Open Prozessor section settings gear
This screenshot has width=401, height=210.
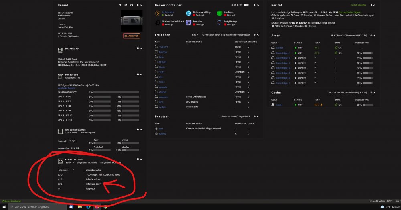click(138, 75)
